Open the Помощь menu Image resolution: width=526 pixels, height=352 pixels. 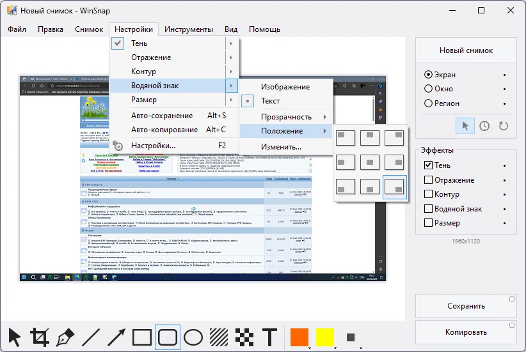264,29
